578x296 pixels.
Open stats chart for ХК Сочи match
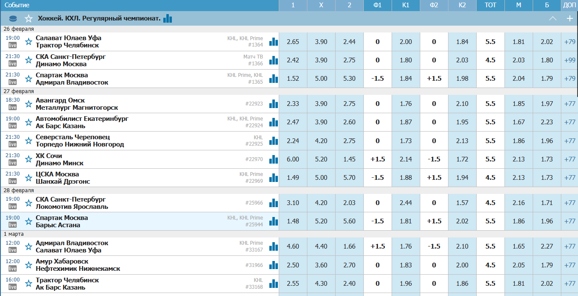[x=274, y=159]
